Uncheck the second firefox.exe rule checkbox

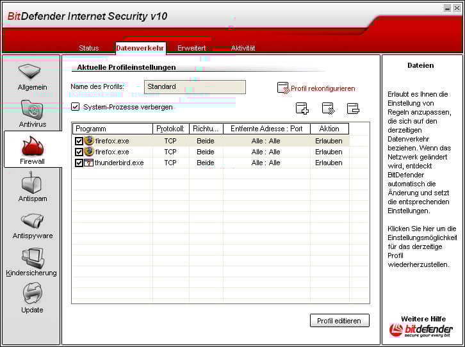[79, 152]
